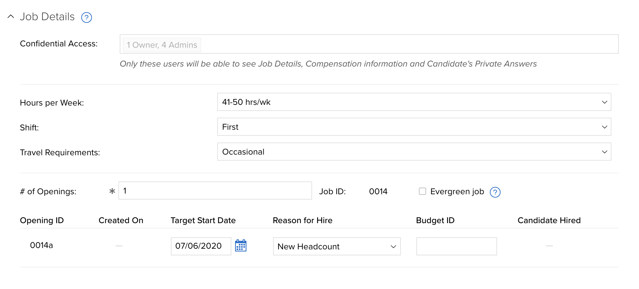Collapse the Job Details section
This screenshot has width=639, height=289.
[11, 16]
